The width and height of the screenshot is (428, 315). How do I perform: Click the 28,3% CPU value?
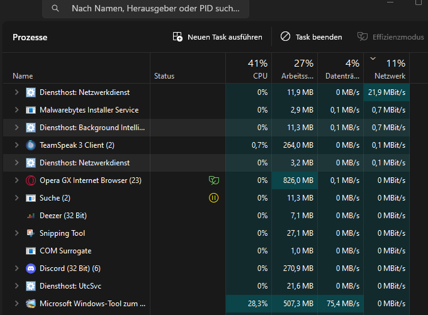tap(257, 304)
